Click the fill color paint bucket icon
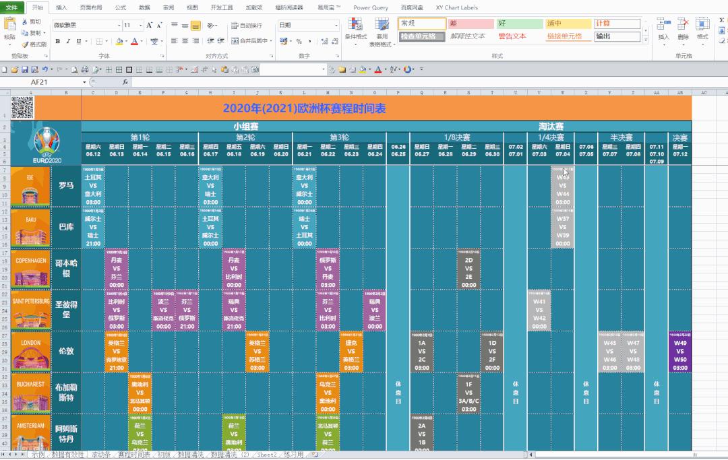The height and width of the screenshot is (460, 728). pos(119,41)
